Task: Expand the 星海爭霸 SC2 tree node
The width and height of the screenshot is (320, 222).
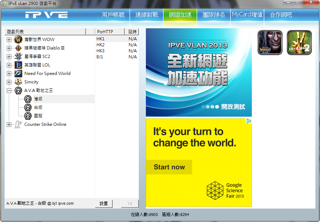Action: 9,57
